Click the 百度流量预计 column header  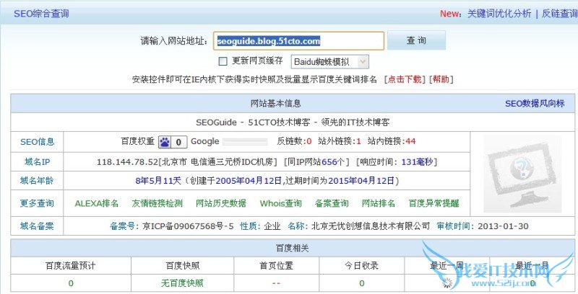click(x=70, y=265)
